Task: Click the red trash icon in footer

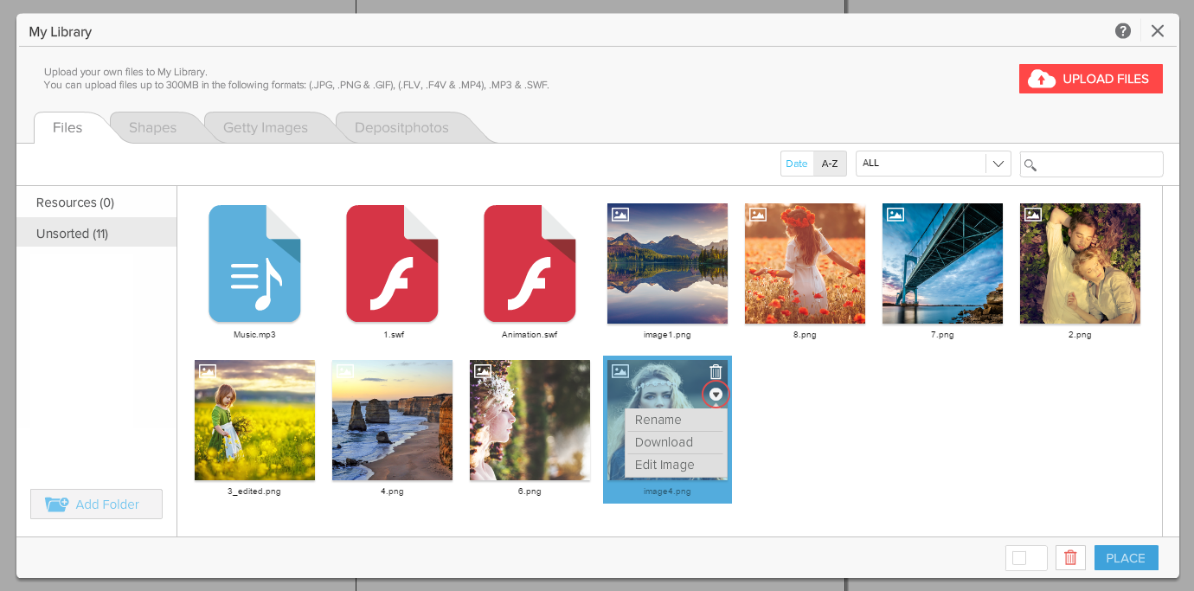Action: (1070, 558)
